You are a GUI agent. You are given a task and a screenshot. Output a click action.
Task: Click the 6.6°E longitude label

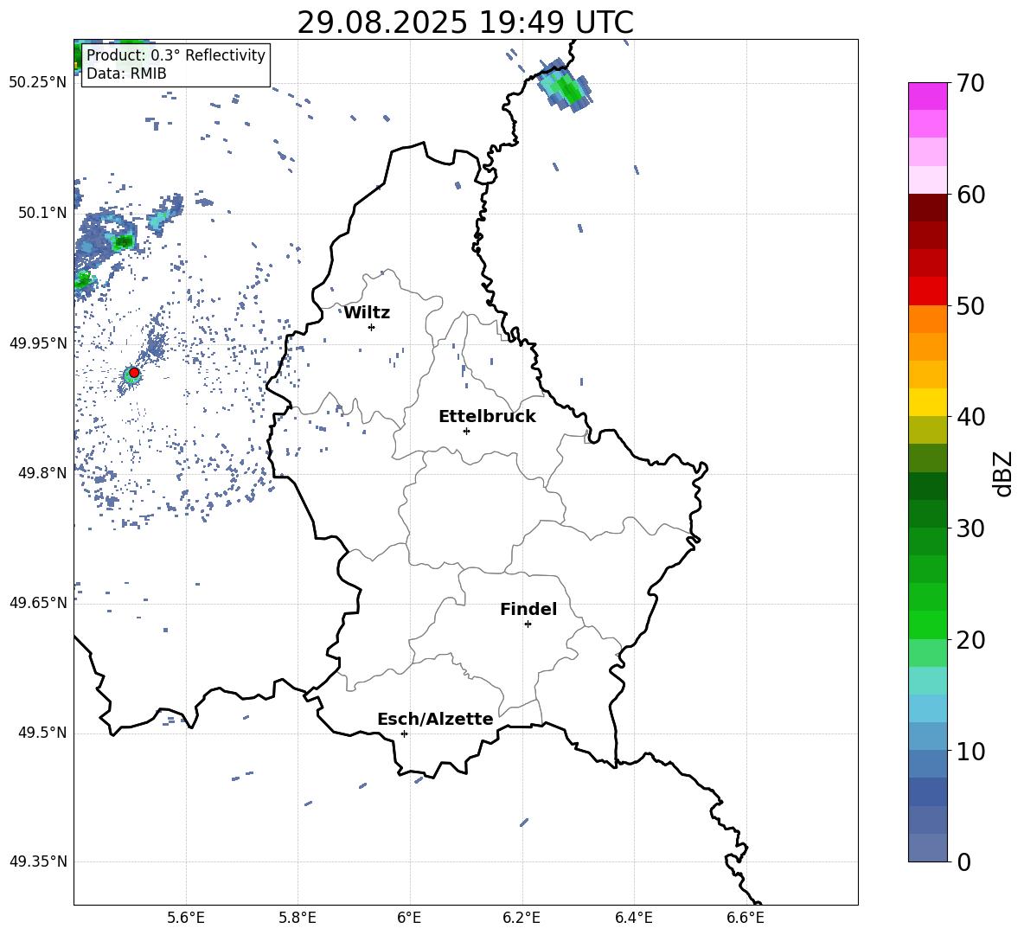pos(746,918)
